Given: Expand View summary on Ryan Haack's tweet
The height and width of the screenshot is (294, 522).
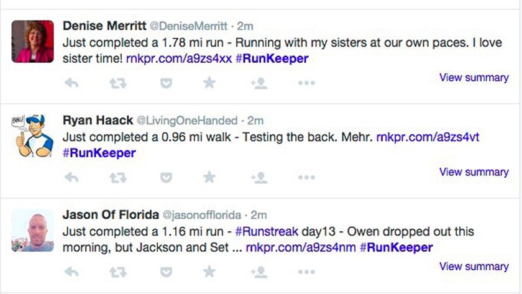Looking at the screenshot, I should (x=474, y=172).
